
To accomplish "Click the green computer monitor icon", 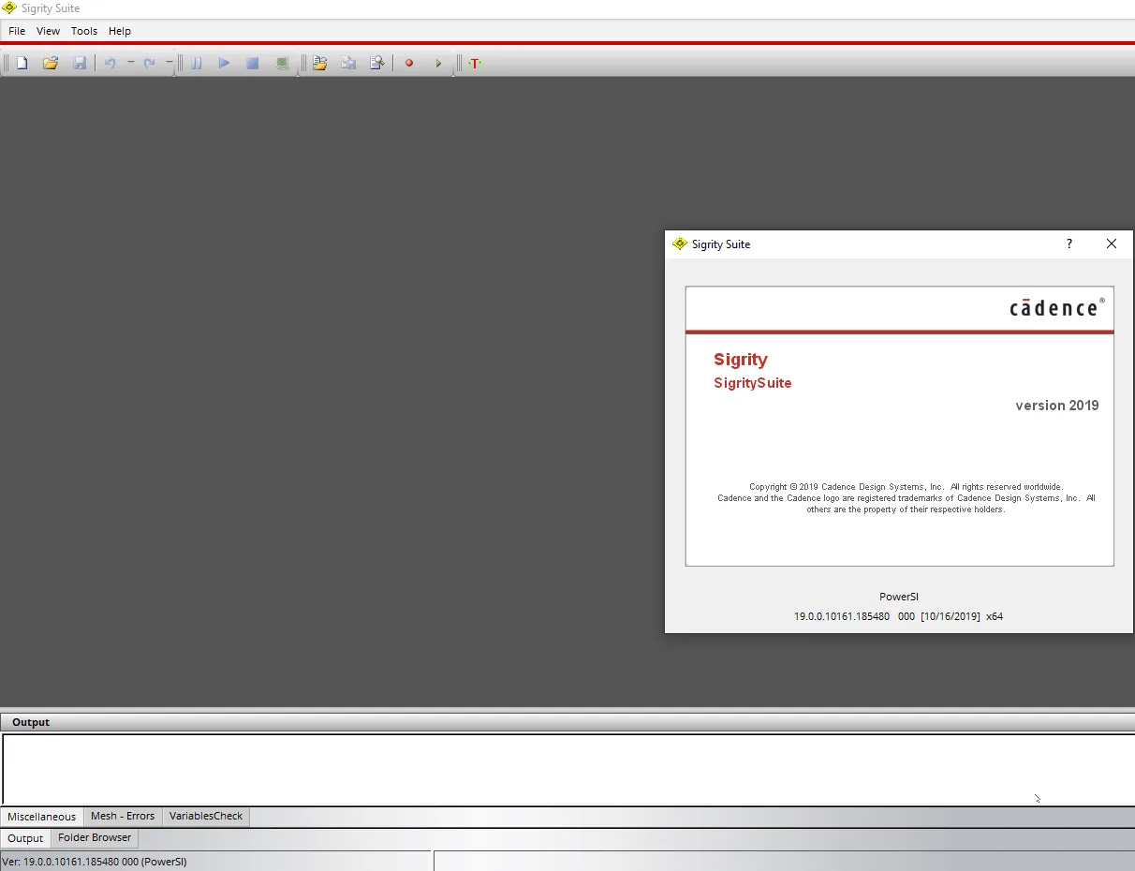I will (282, 63).
